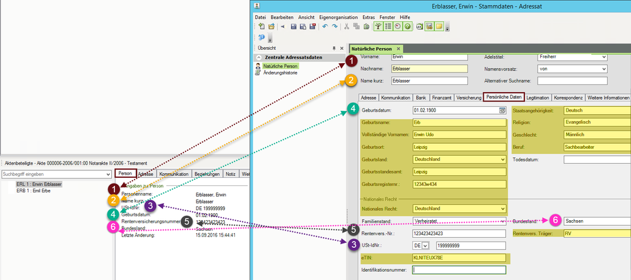The image size is (631, 280).
Task: Open the Bearbeiten menu
Action: click(x=282, y=17)
